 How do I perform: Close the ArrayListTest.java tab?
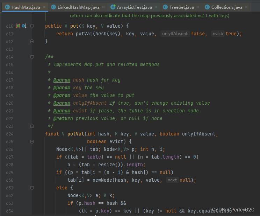point(156,7)
